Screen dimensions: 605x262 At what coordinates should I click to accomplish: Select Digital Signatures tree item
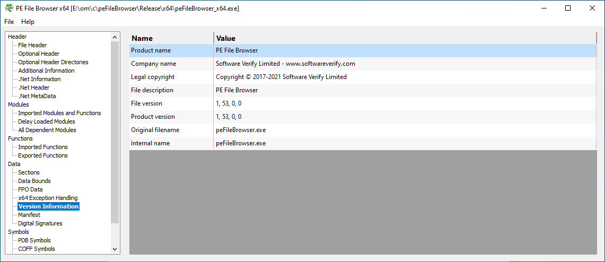tap(40, 223)
